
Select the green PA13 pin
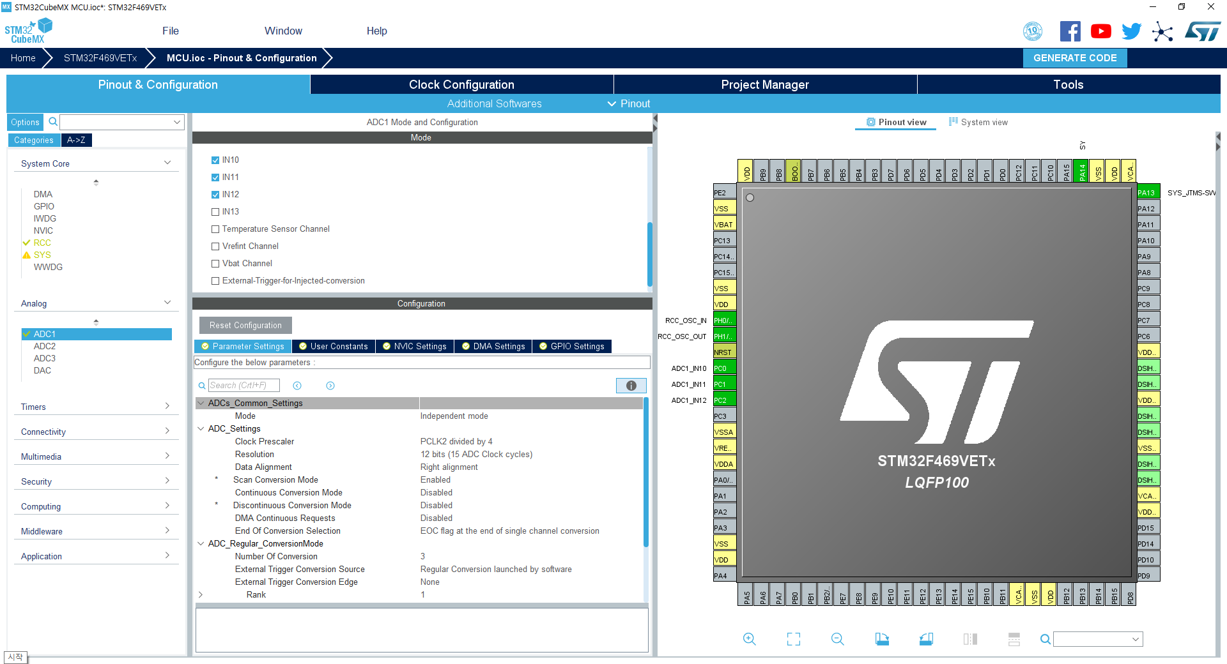pyautogui.click(x=1148, y=192)
